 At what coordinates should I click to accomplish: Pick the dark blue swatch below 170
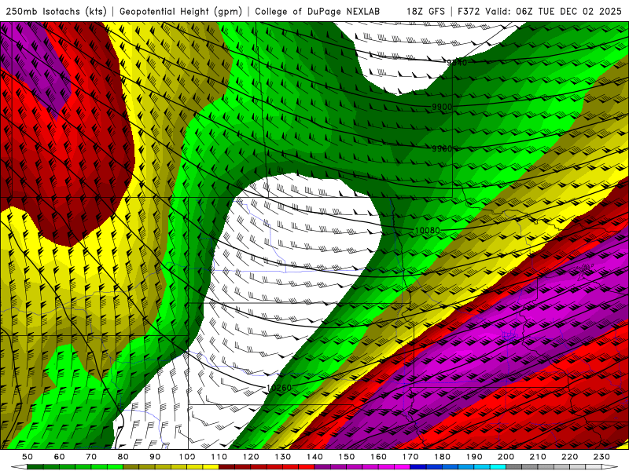[x=418, y=467]
